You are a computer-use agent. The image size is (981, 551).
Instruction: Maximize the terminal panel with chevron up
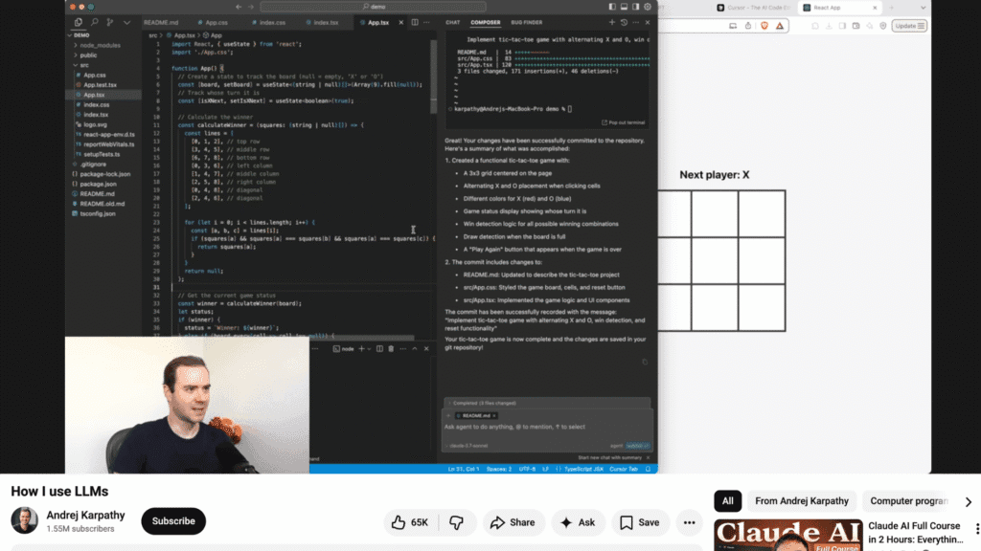415,348
